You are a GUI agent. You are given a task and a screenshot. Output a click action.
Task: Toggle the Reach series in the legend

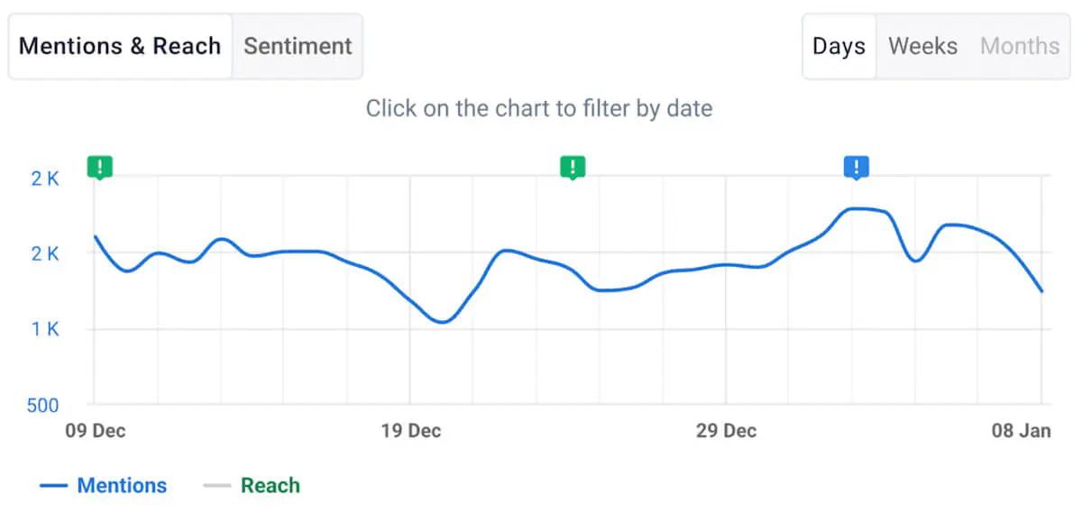pyautogui.click(x=270, y=486)
